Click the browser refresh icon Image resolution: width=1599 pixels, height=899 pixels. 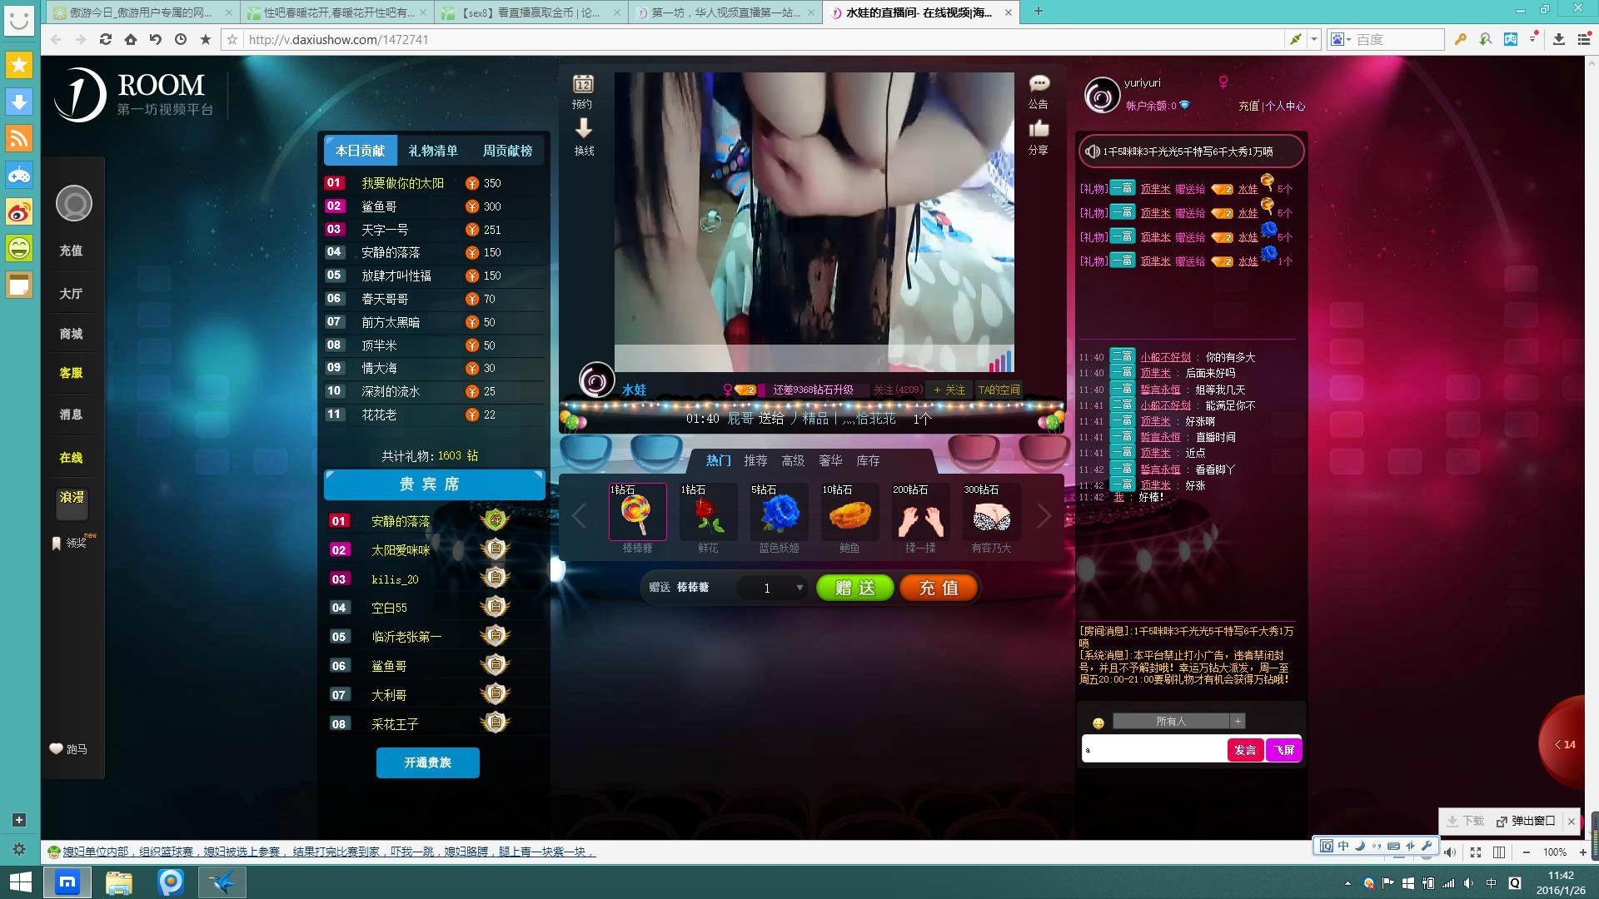(x=106, y=39)
